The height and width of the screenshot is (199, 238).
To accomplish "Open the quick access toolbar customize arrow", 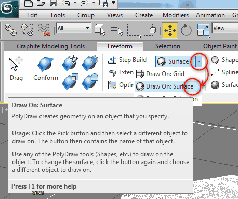I will (114, 3).
